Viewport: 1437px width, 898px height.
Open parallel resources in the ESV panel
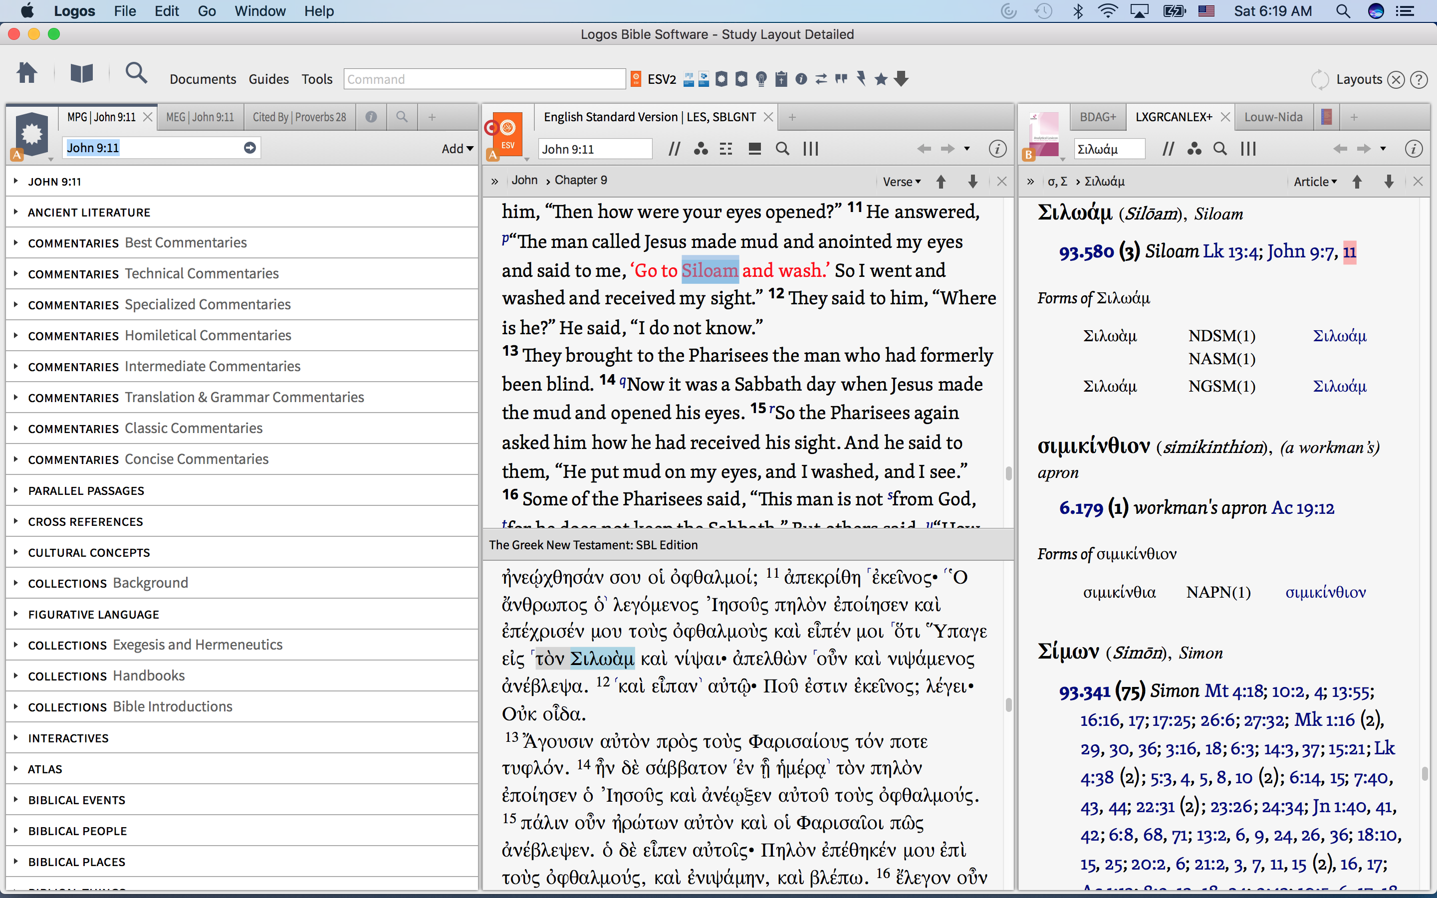pyautogui.click(x=674, y=149)
